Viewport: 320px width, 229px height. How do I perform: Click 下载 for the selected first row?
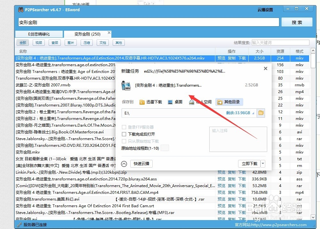[242, 58]
